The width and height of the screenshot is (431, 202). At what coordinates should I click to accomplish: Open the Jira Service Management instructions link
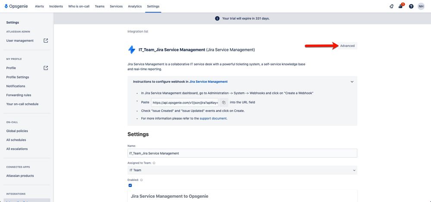pyautogui.click(x=208, y=81)
